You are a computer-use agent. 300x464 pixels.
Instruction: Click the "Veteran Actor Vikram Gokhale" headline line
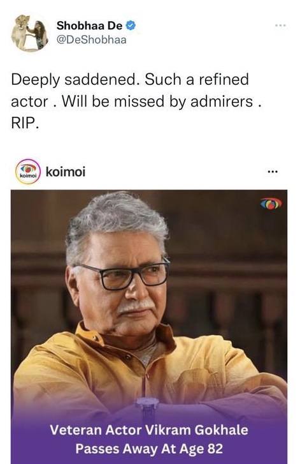149,430
